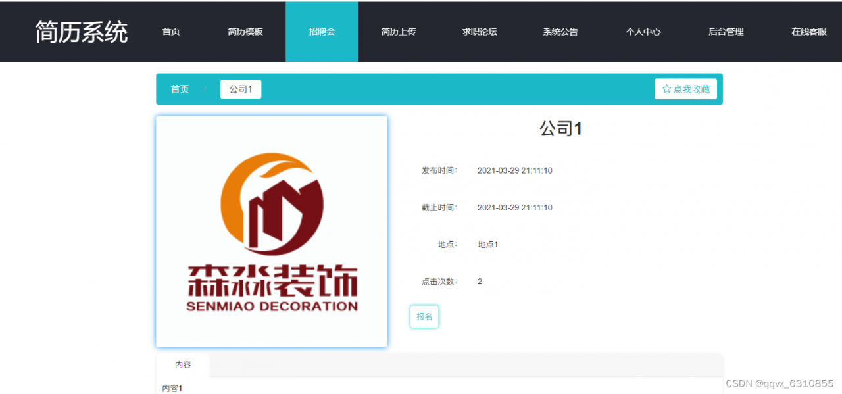Open the 简历模板 menu item
The image size is (842, 394).
tap(245, 32)
